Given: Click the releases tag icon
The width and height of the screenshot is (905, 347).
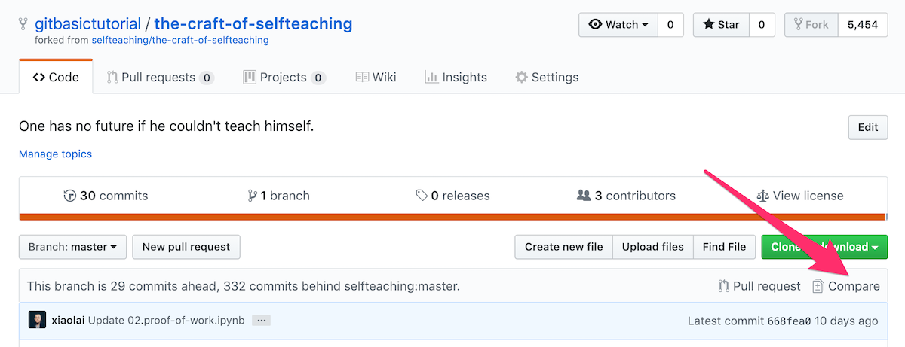Looking at the screenshot, I should pyautogui.click(x=422, y=196).
